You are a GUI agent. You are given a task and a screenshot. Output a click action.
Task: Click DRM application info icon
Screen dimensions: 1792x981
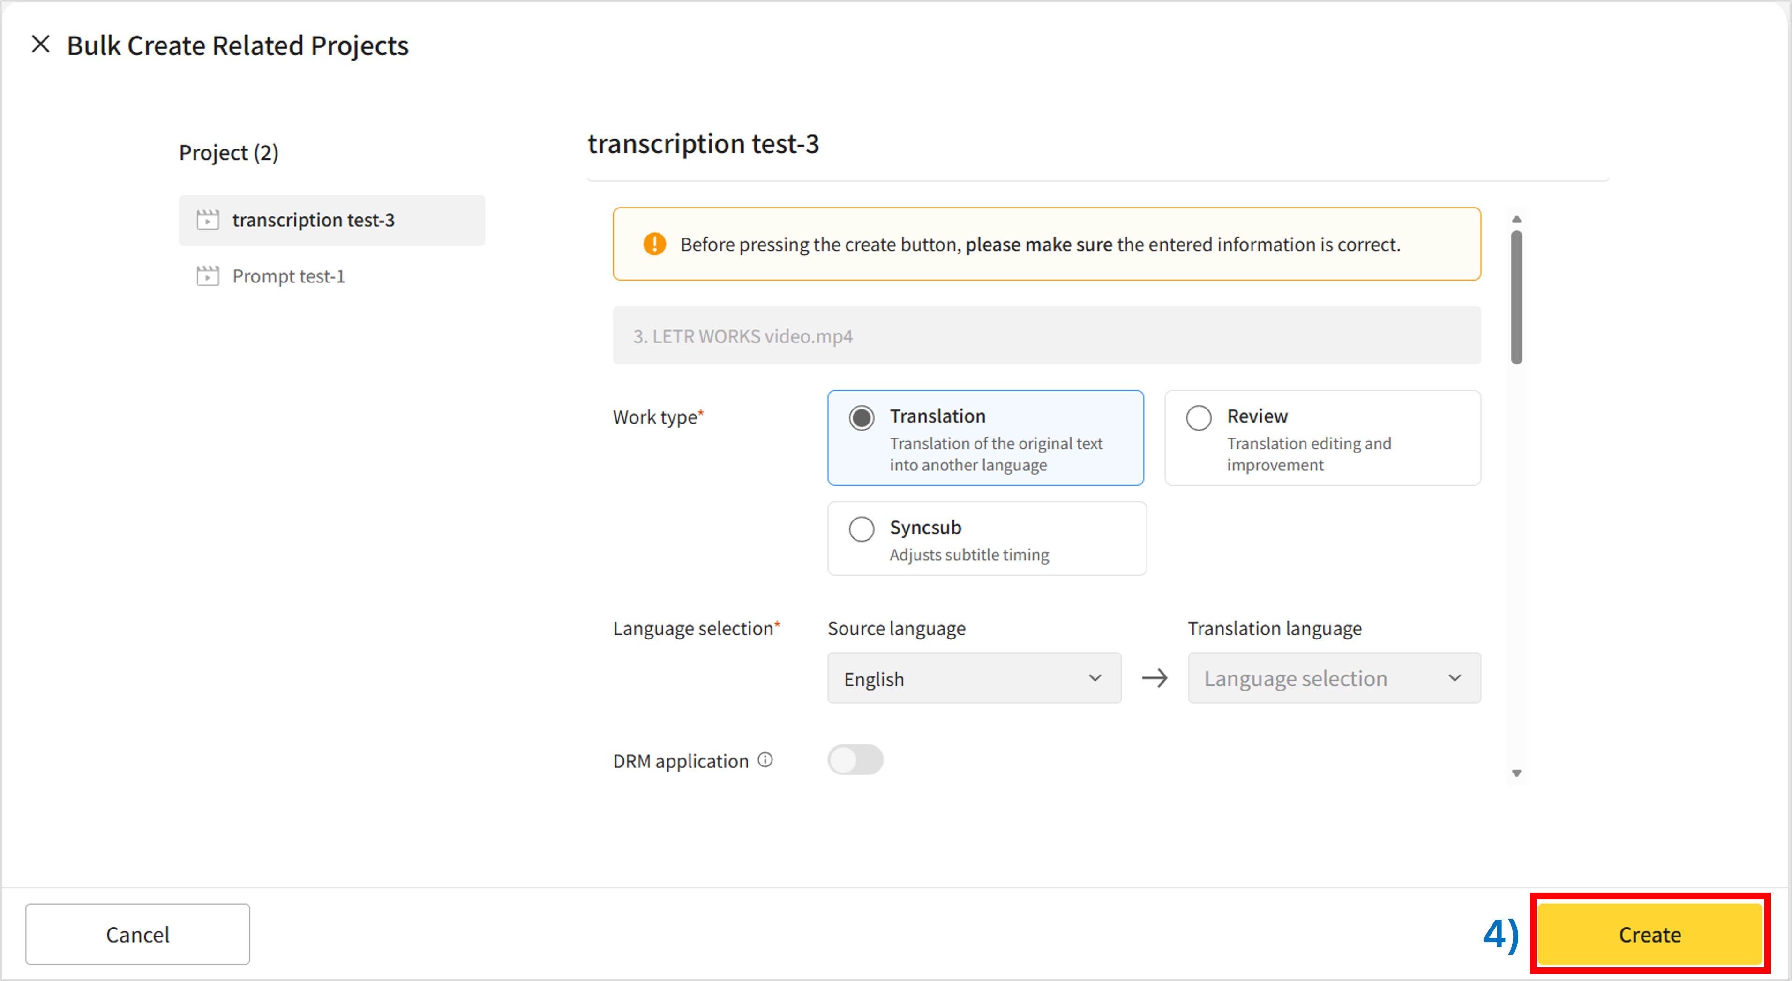coord(765,760)
